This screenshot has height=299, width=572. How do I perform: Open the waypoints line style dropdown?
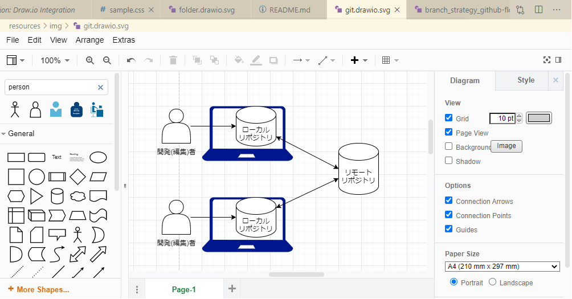[x=326, y=60]
